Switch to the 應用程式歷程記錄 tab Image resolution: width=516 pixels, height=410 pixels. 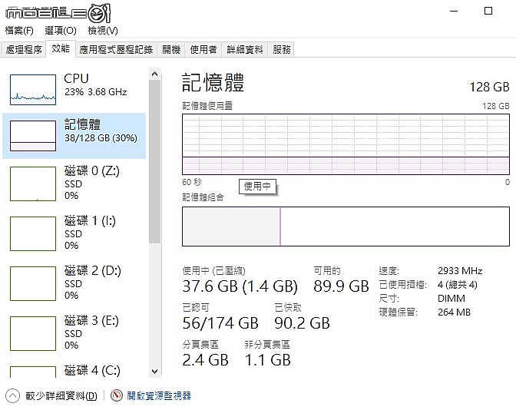pos(116,49)
